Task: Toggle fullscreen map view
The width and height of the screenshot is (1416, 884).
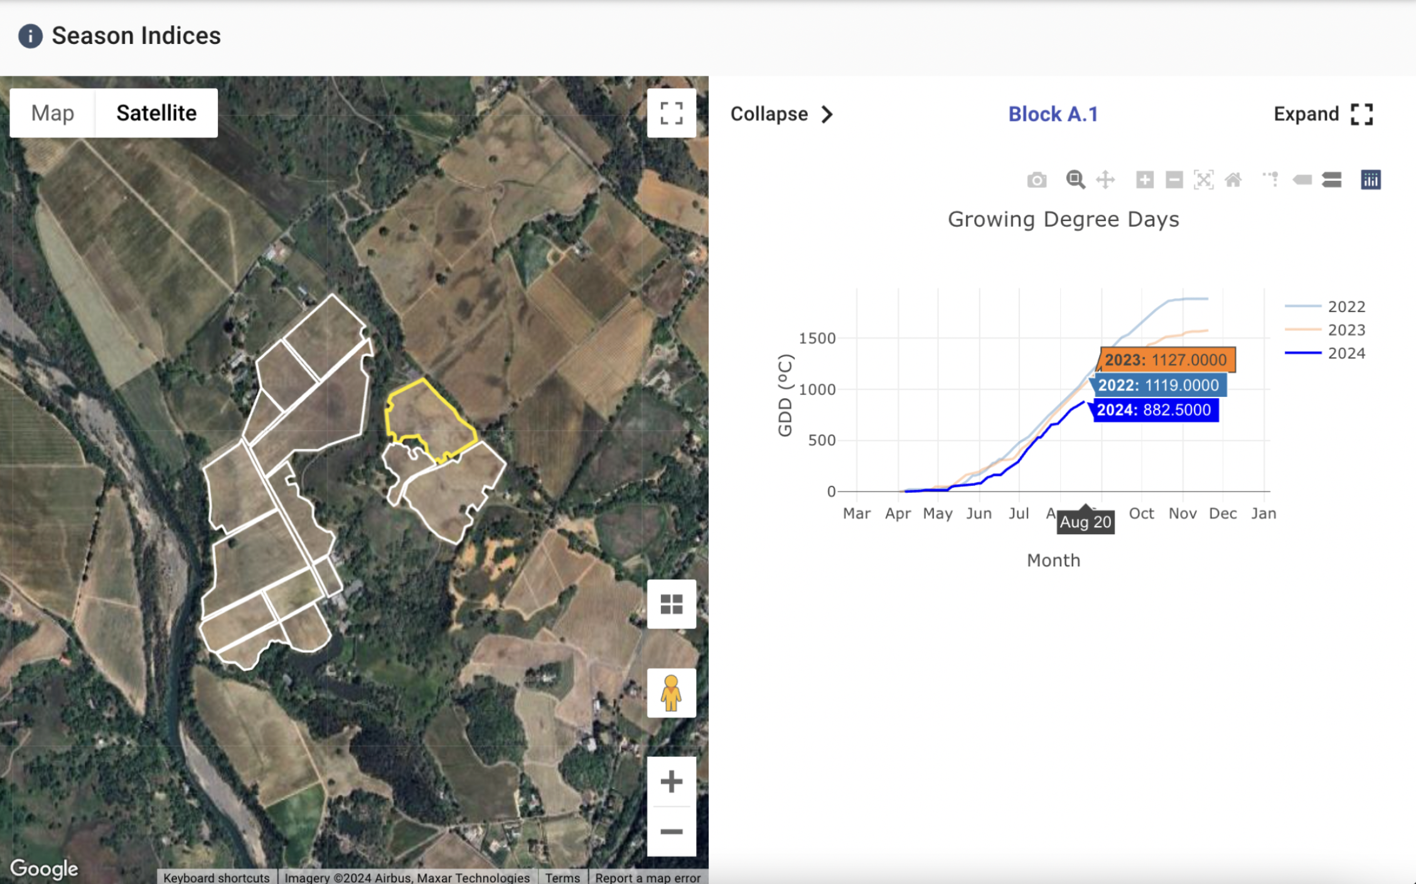Action: [x=671, y=114]
